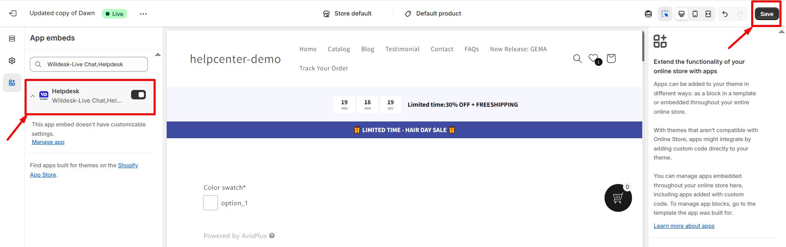Screen dimensions: 786x247
Task: Select the App embeds sidebar icon
Action: [12, 83]
